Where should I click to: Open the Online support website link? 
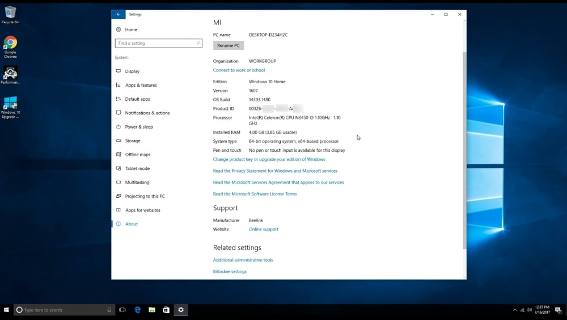tap(263, 229)
